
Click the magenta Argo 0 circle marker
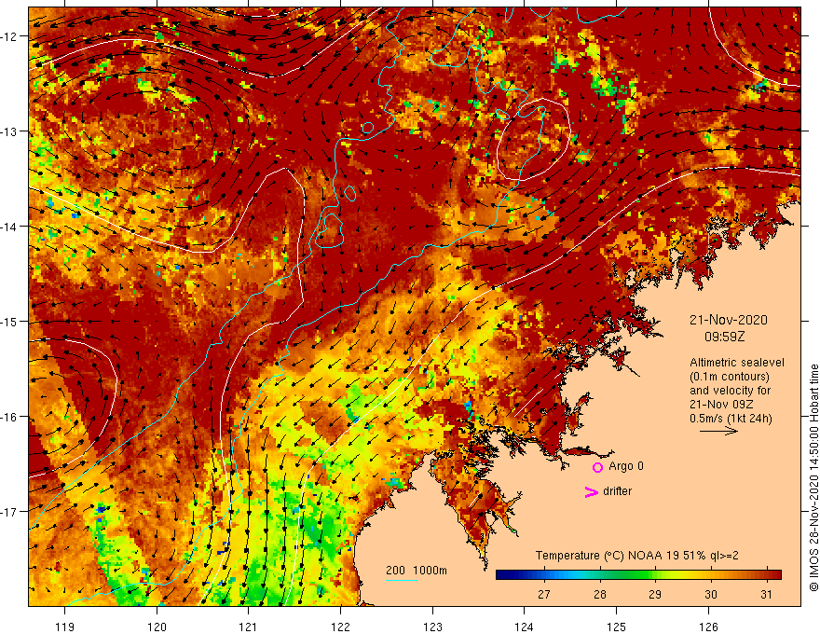pyautogui.click(x=597, y=467)
